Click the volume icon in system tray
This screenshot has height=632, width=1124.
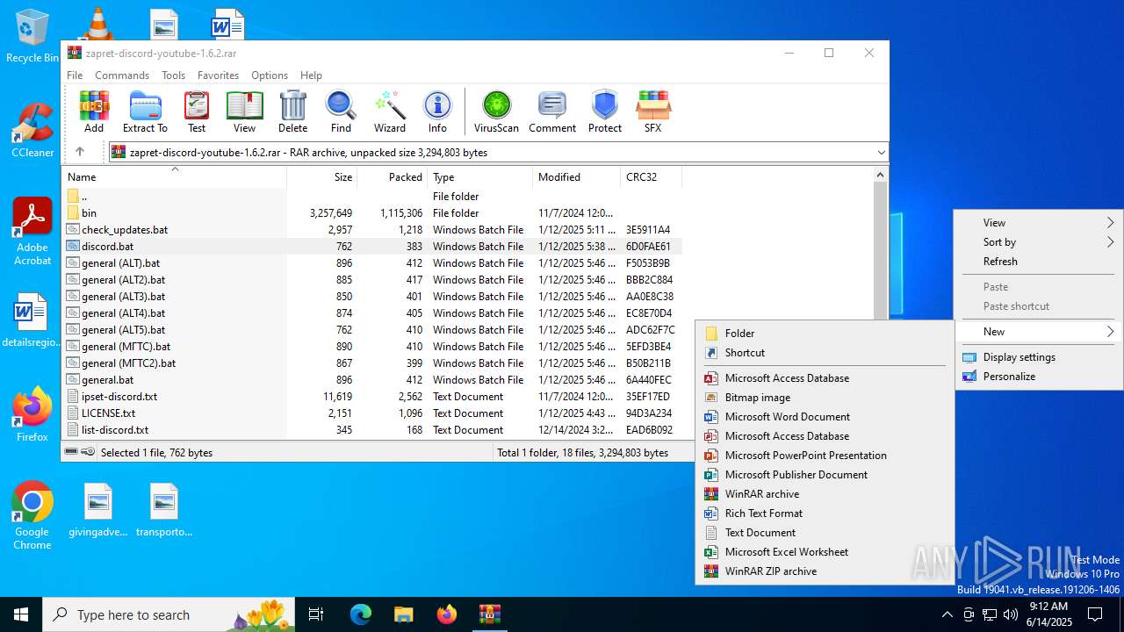pyautogui.click(x=1011, y=614)
